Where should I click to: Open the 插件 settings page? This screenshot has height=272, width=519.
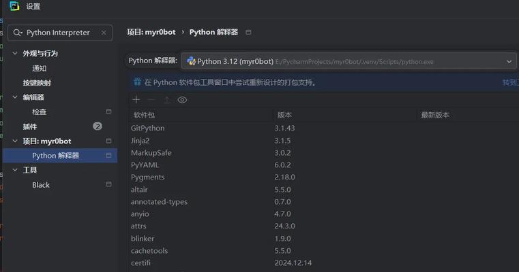[30, 126]
